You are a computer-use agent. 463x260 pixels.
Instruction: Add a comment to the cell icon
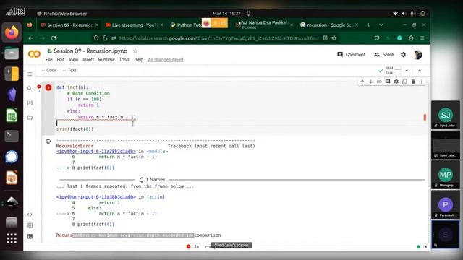pos(388,82)
